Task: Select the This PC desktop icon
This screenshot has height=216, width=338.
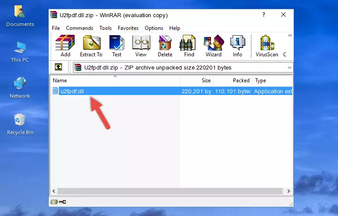Action: [x=20, y=52]
